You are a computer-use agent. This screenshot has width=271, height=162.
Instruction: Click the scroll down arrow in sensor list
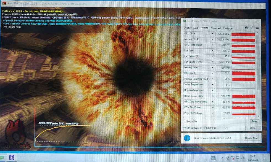point(258,117)
